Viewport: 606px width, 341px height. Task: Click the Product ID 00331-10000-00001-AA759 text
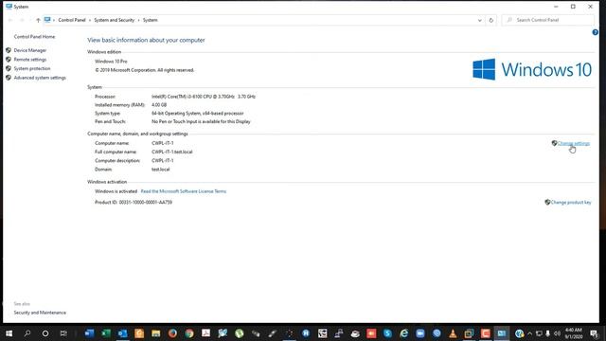coord(134,202)
